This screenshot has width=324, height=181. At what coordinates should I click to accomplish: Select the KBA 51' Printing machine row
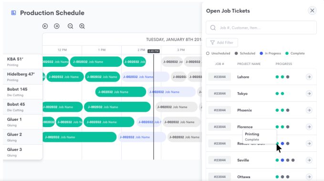point(22,62)
